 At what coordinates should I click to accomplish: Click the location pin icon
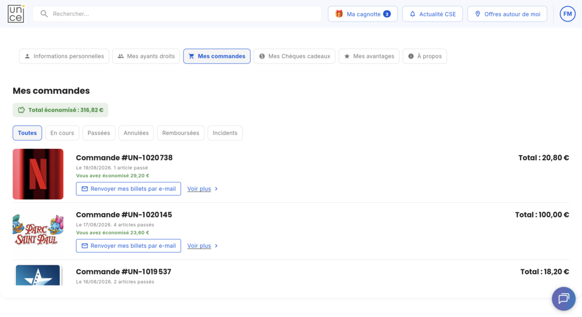(x=477, y=14)
